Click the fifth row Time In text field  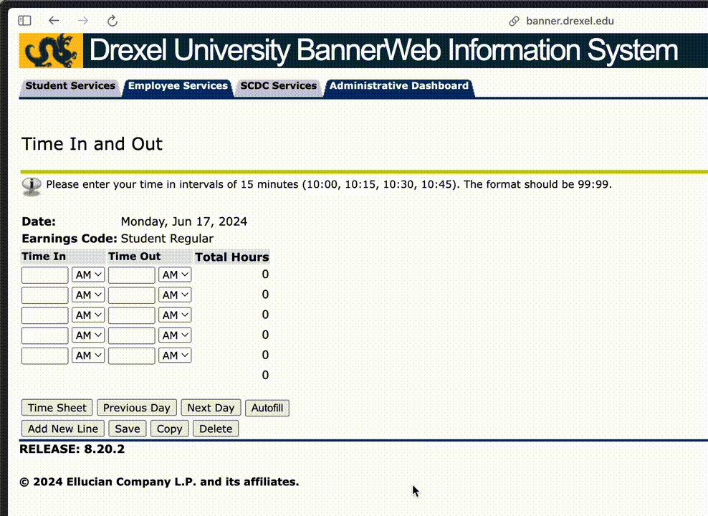point(44,355)
